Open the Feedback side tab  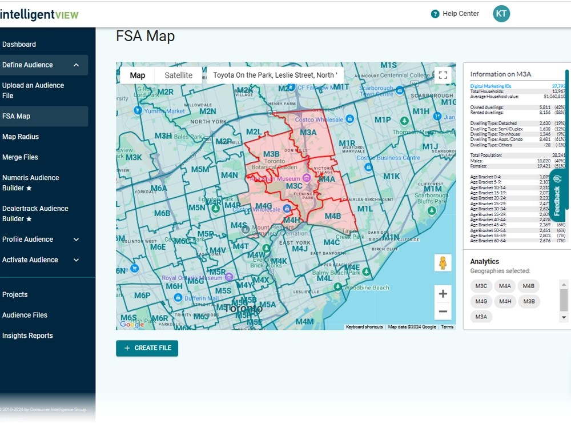coord(557,195)
